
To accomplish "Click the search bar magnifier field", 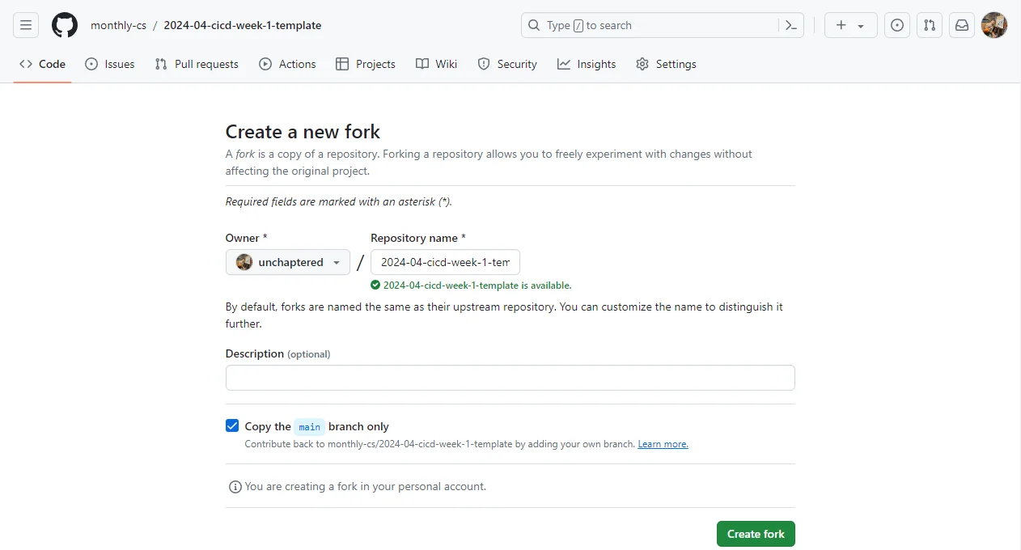I will [647, 25].
